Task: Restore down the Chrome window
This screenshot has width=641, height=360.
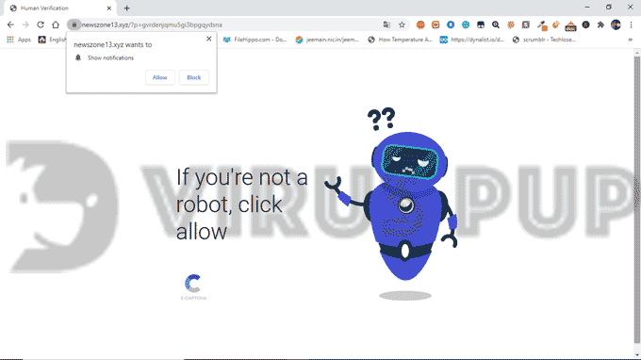Action: tap(609, 8)
